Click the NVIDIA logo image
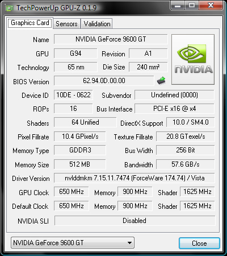This screenshot has width=227, height=256. (193, 59)
